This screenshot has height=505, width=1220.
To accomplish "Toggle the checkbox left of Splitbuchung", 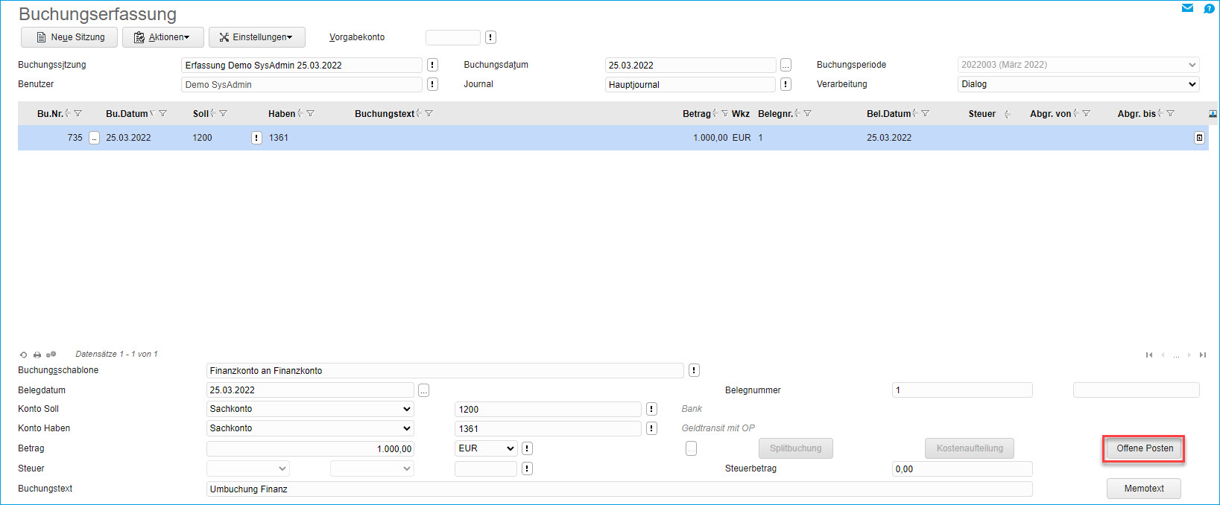I will (691, 448).
